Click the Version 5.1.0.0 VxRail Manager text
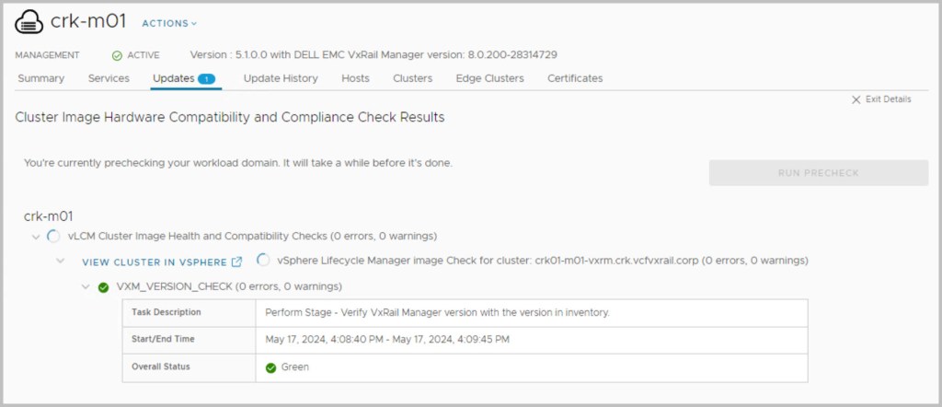Viewport: 942px width, 407px height. 373,54
